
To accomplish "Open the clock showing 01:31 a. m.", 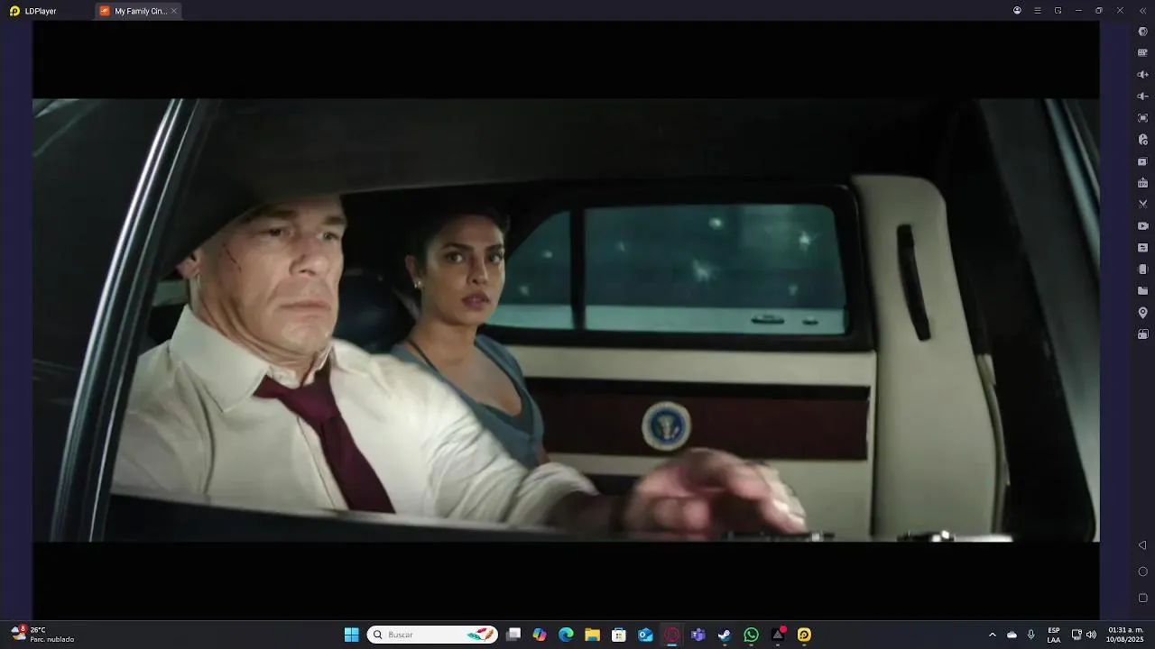I will tap(1125, 635).
